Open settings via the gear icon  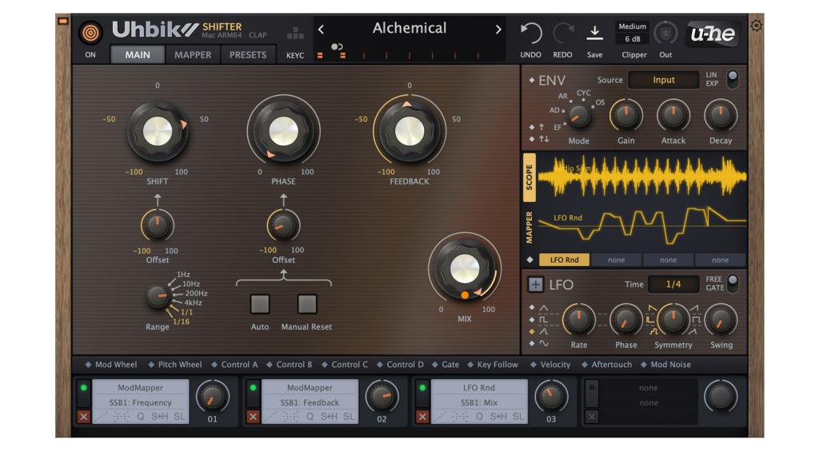(756, 26)
